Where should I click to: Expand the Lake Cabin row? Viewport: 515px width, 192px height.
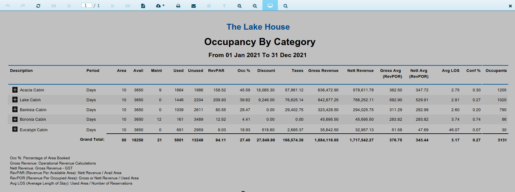(15, 99)
